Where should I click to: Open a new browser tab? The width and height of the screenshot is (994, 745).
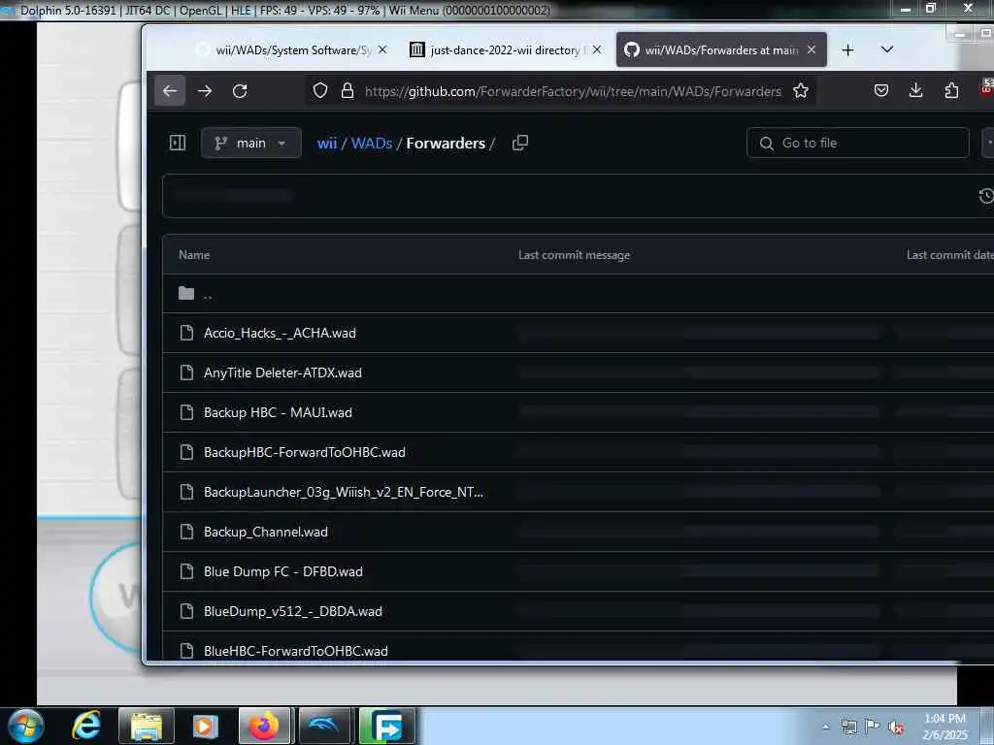click(x=847, y=50)
